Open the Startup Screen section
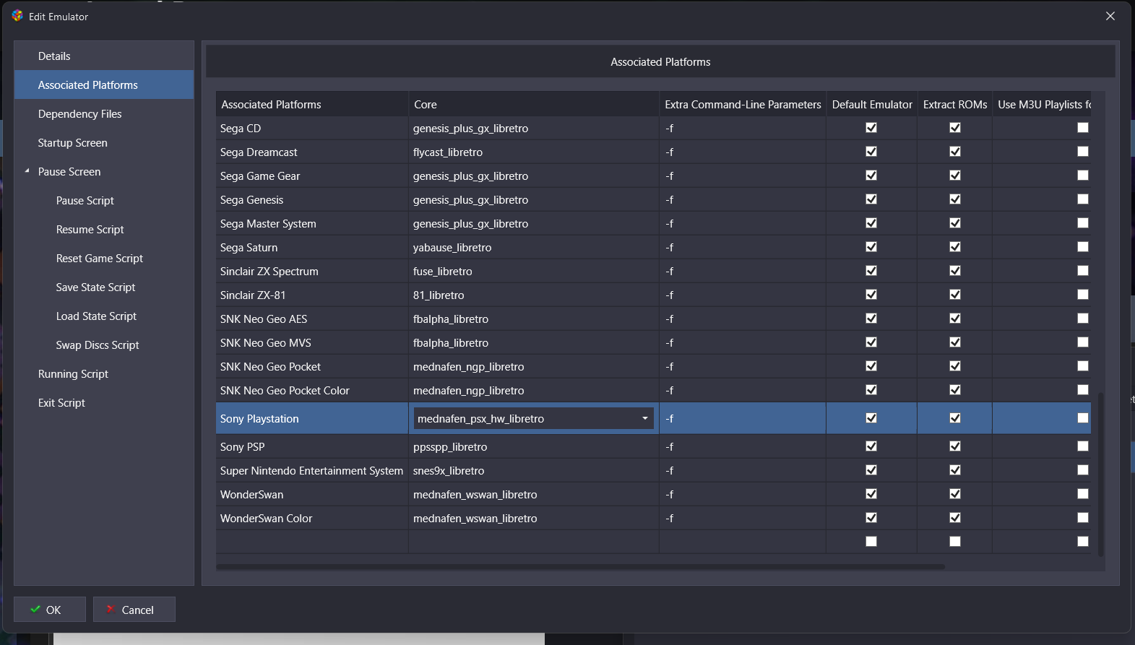The width and height of the screenshot is (1135, 645). [x=104, y=142]
